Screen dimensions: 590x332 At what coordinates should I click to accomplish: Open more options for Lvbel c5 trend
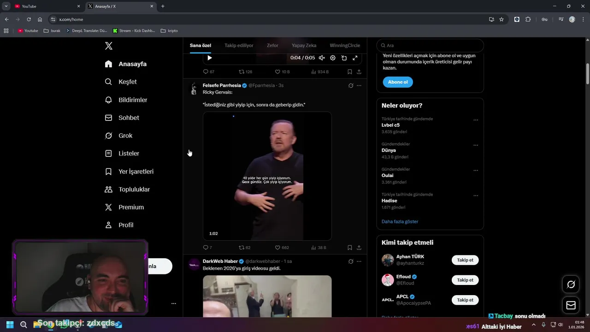tap(476, 120)
